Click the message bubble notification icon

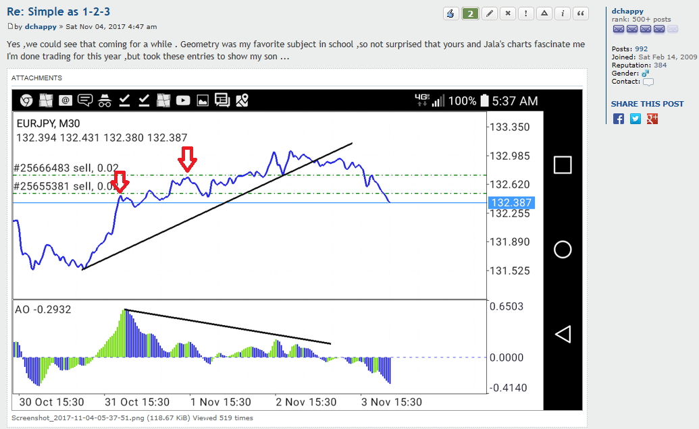coord(84,101)
